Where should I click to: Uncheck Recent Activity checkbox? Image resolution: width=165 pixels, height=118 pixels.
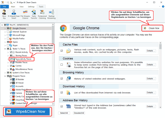[x=11, y=52]
